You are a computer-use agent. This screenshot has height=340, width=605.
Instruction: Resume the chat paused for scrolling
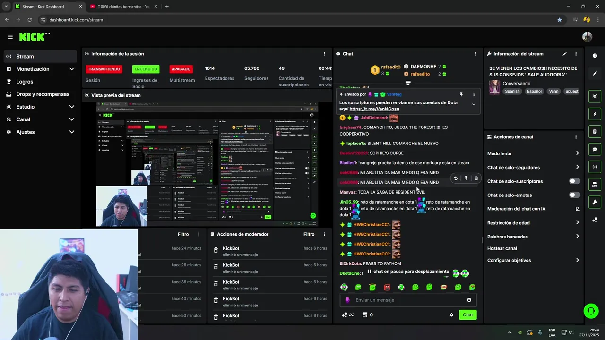[408, 272]
